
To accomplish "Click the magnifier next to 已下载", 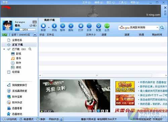I will pos(30,49).
